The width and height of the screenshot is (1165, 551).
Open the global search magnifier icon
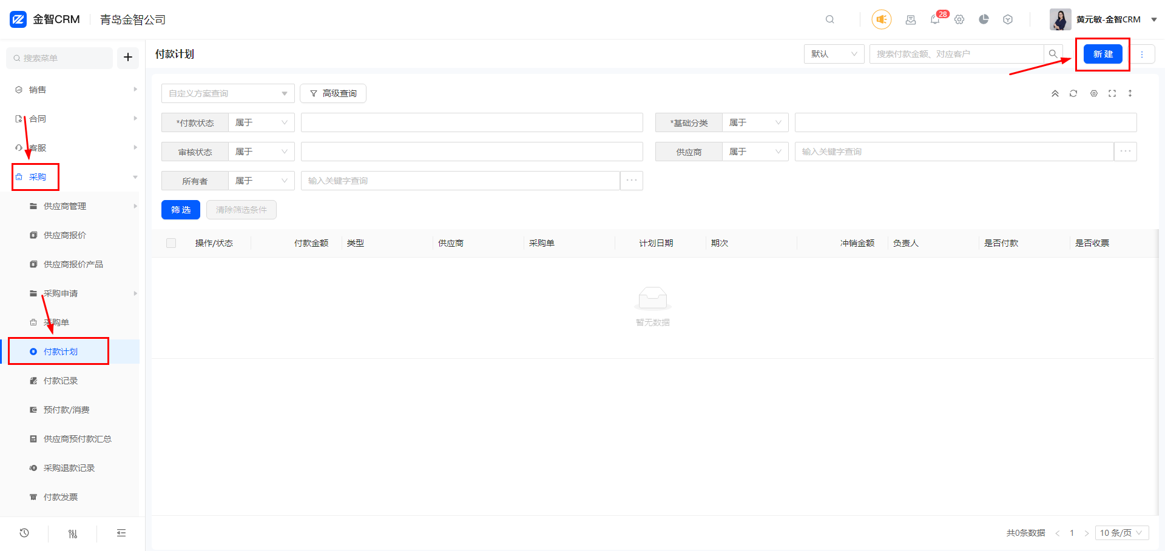click(x=830, y=19)
